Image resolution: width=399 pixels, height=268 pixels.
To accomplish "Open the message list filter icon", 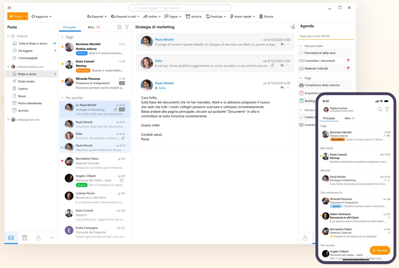I will (x=127, y=27).
